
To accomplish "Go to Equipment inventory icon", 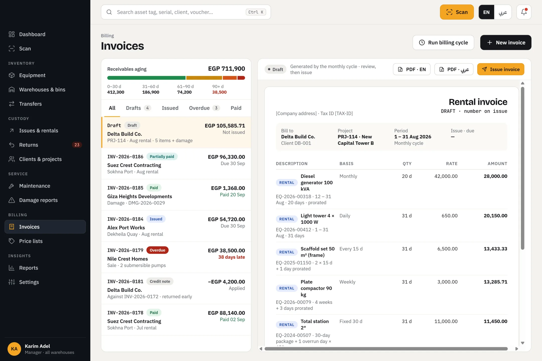I will pos(12,75).
